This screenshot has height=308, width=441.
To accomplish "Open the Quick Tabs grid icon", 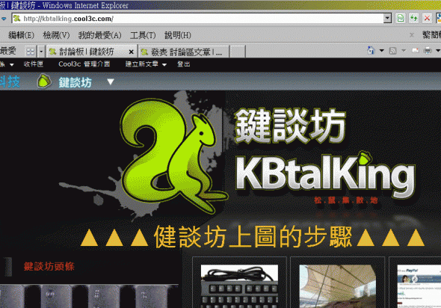I will pos(31,52).
